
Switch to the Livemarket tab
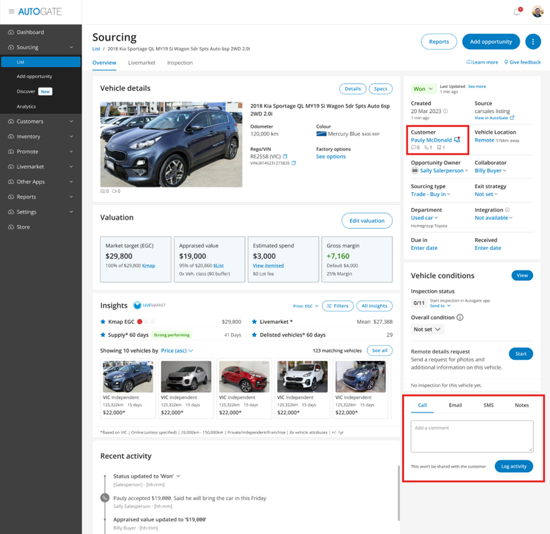142,63
